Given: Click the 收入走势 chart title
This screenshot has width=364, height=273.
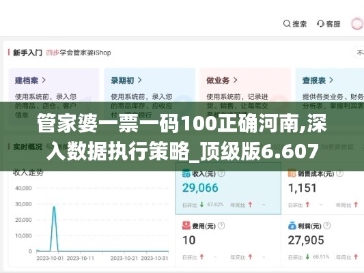Looking at the screenshot, I should (28, 173).
